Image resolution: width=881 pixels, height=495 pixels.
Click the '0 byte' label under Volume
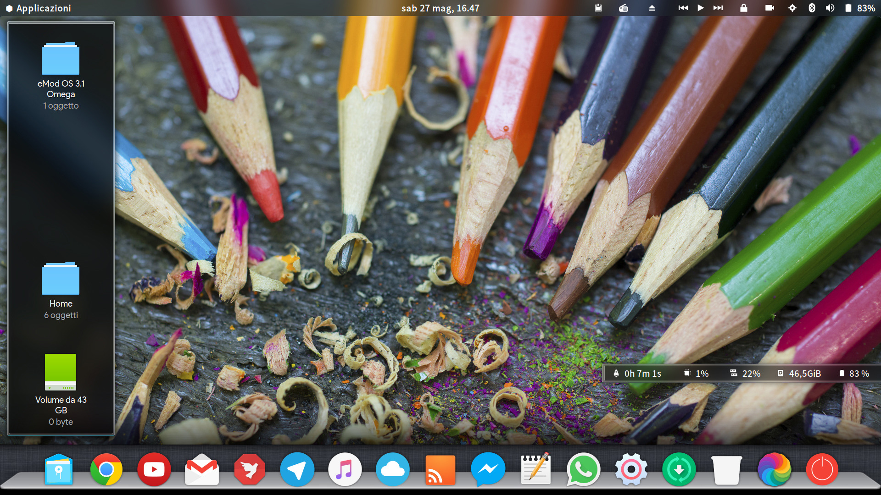click(x=61, y=422)
